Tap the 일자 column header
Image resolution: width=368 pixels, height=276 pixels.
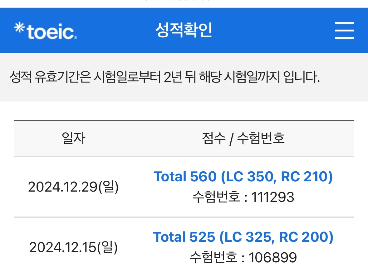coord(73,138)
